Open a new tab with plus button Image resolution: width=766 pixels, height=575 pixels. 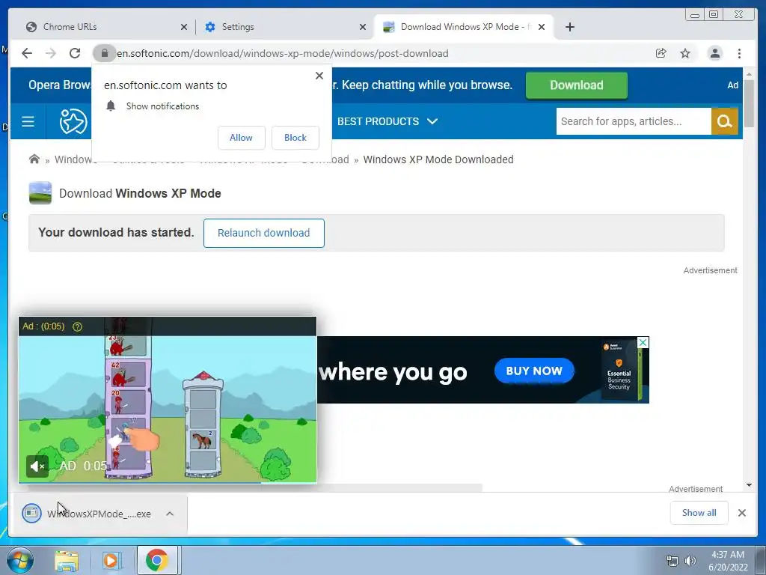coord(569,27)
